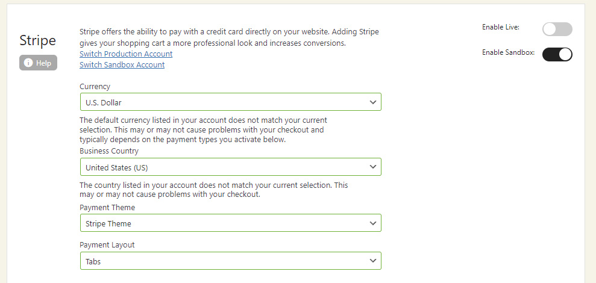
Task: Open the Business Country dropdown
Action: pyautogui.click(x=230, y=167)
